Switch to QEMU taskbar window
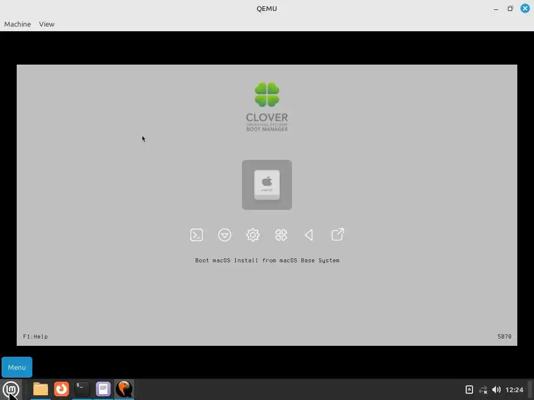The image size is (534, 400). click(x=124, y=389)
